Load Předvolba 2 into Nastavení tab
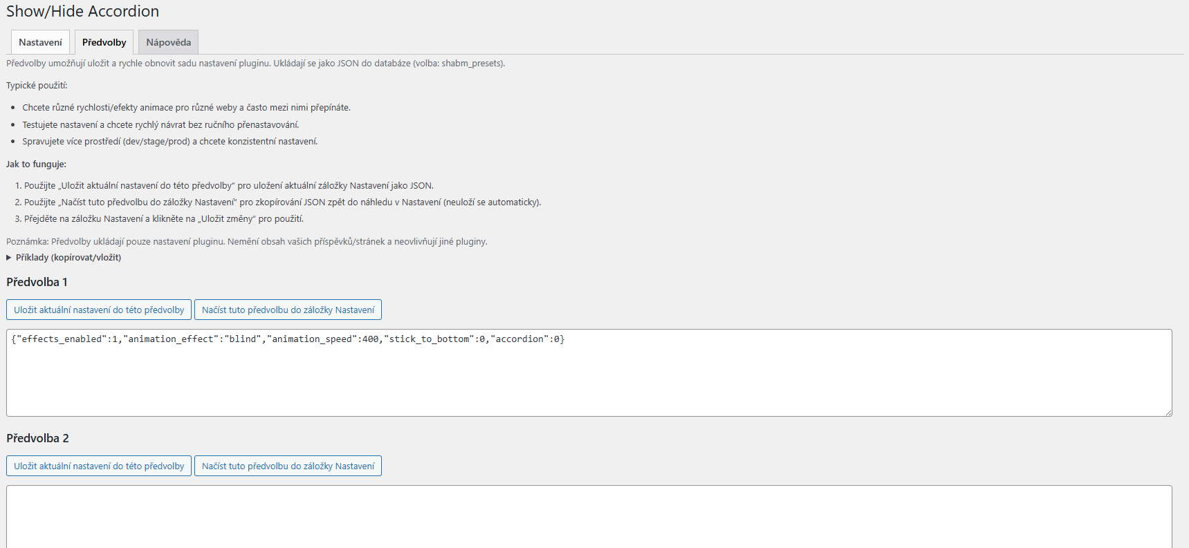The image size is (1189, 548). pyautogui.click(x=288, y=466)
